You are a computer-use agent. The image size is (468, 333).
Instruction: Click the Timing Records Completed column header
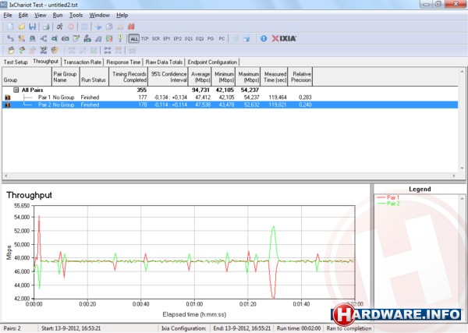[x=129, y=77]
